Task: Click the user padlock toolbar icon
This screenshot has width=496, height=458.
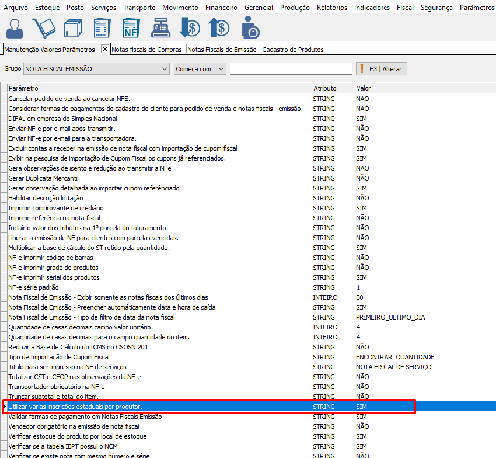Action: [250, 27]
